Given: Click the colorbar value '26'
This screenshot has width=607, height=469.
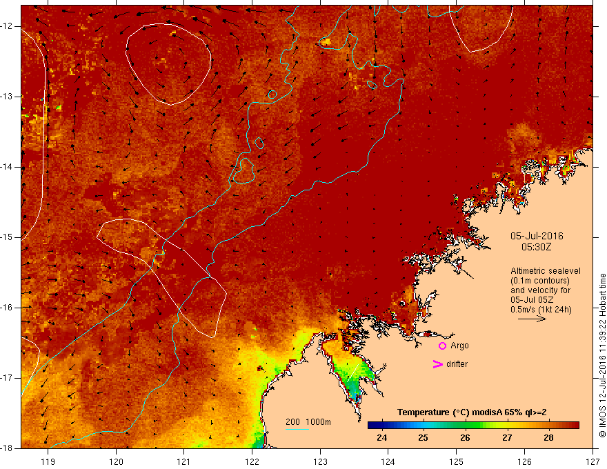Looking at the screenshot, I should coord(465,438).
